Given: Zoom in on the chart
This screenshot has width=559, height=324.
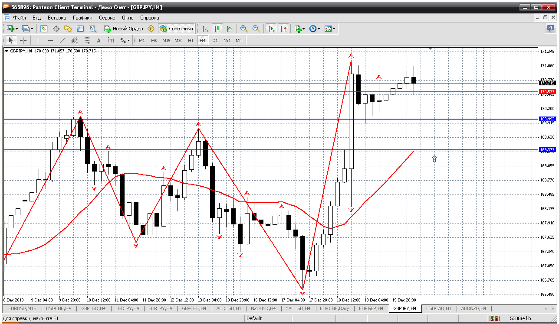Looking at the screenshot, I should click(244, 29).
